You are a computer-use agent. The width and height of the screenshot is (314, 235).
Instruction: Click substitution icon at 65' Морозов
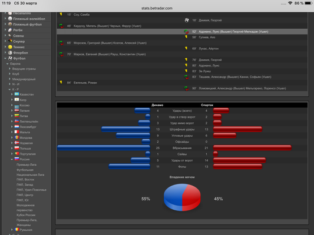pos(61,43)
